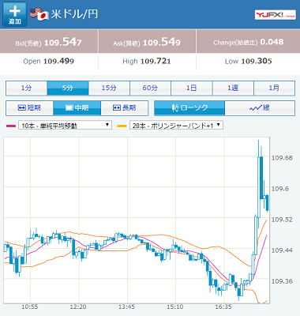Viewport: 300px width, 316px height.
Task: Click the 10:55 time axis label
Action: tap(30, 307)
